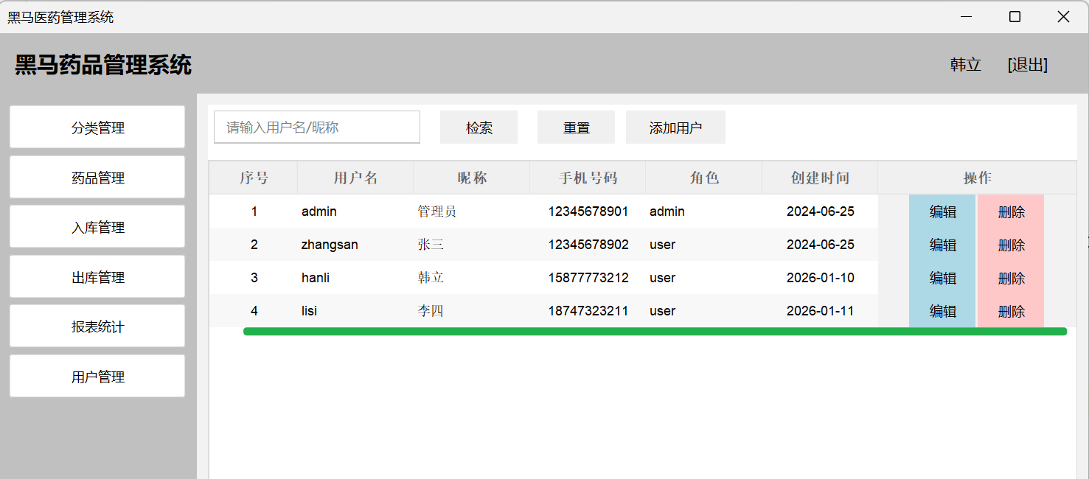Click the username/nickname search field
This screenshot has width=1089, height=479.
point(317,127)
